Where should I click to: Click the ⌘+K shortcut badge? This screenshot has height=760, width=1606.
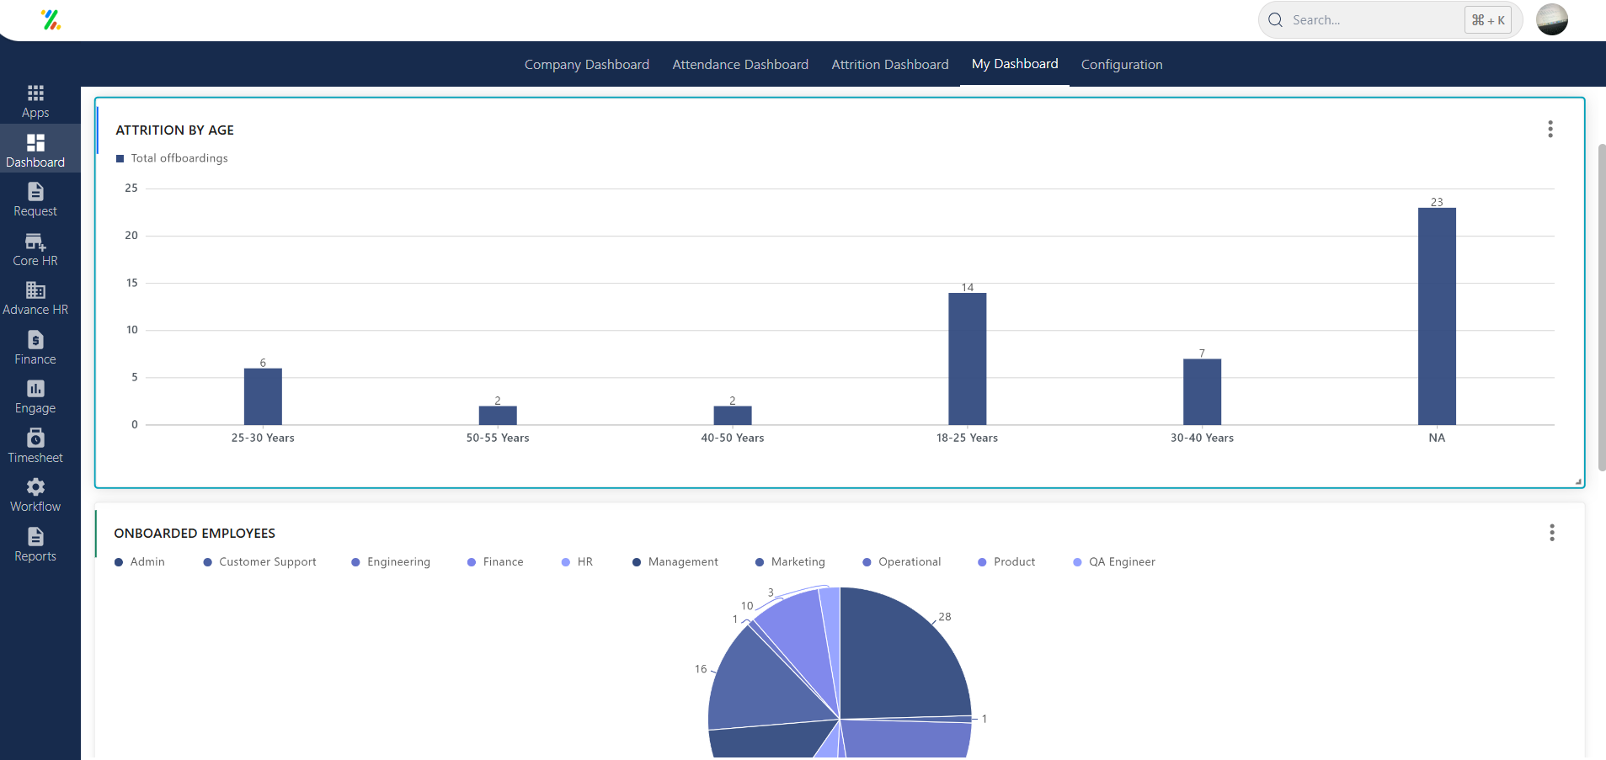pos(1488,20)
